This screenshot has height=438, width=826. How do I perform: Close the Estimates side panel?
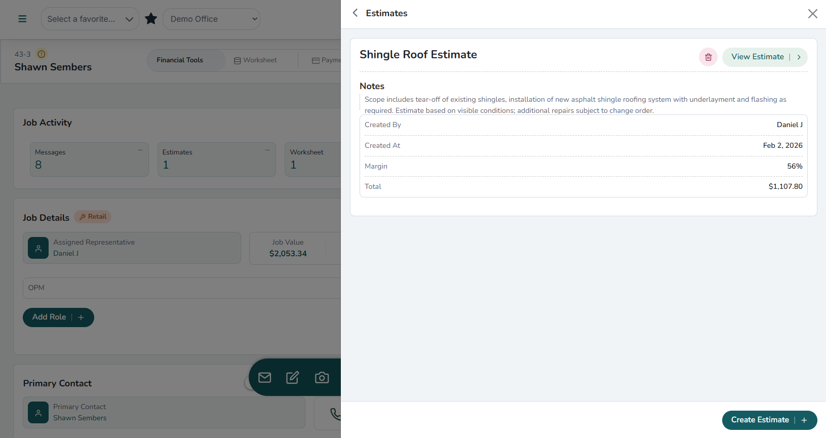(812, 14)
